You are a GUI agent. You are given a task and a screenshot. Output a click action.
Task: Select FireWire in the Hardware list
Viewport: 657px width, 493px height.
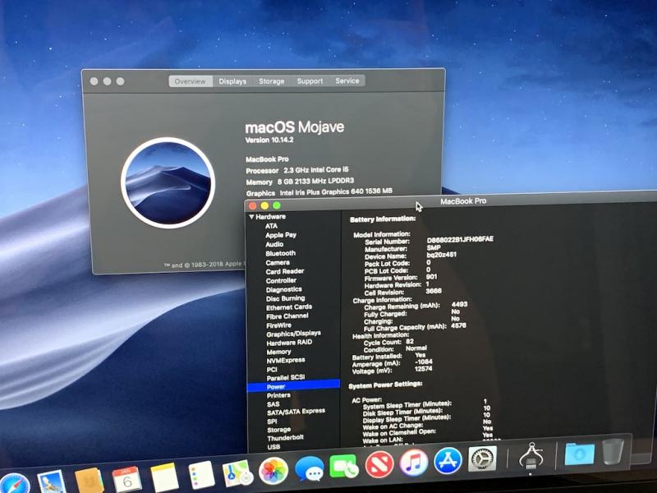(x=278, y=325)
